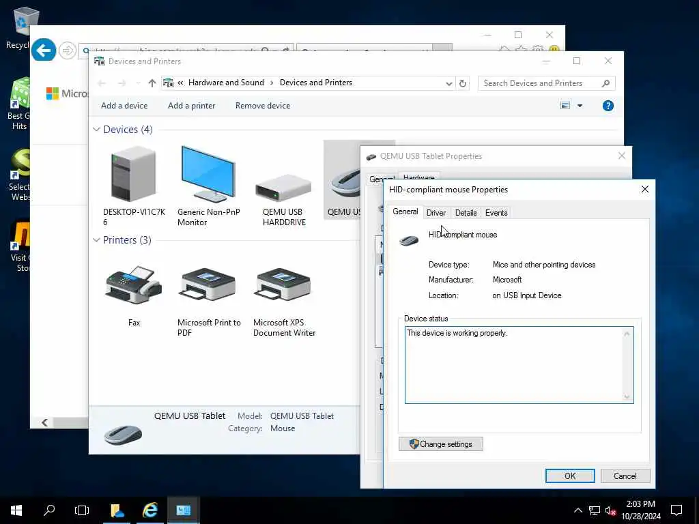Viewport: 699px width, 524px height.
Task: Select the General tab of HID-compliant mouse Properties
Action: tap(405, 212)
